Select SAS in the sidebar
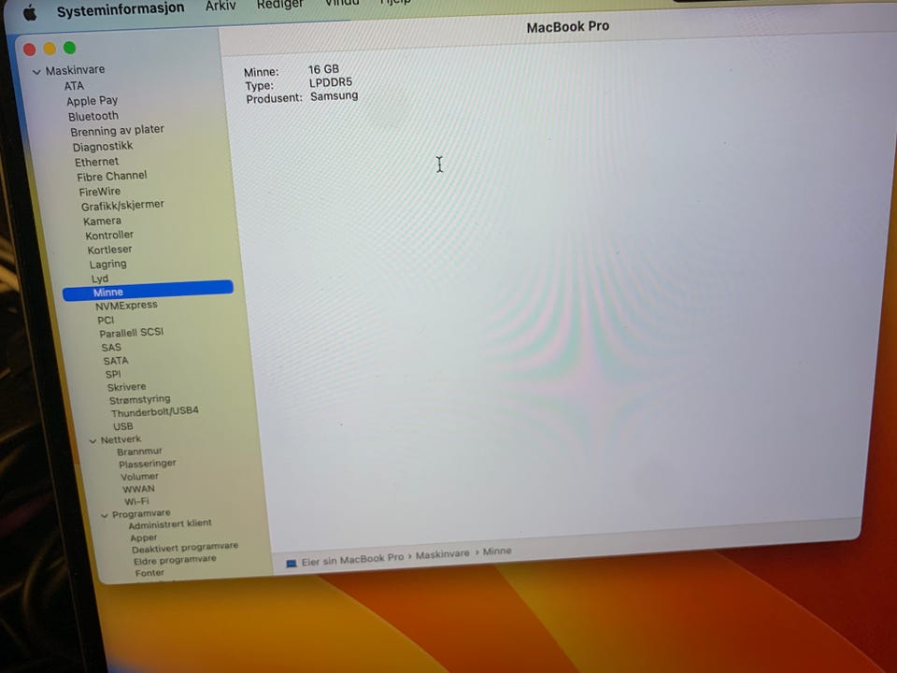 pyautogui.click(x=111, y=348)
